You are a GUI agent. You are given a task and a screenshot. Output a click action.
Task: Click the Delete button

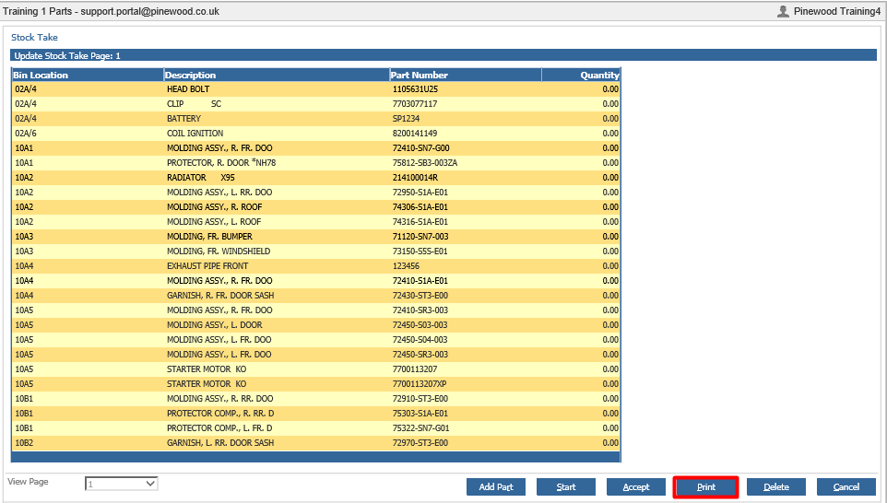coord(776,487)
